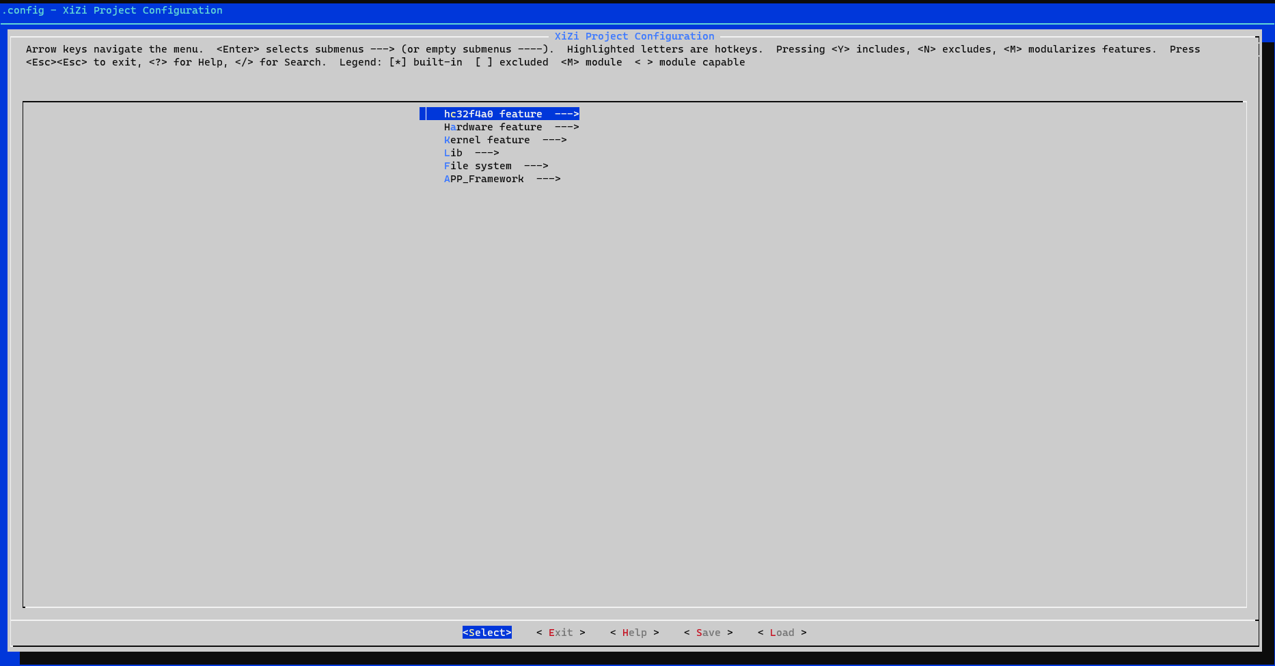This screenshot has height=666, width=1275.
Task: Open the Kernel feature submenu
Action: pos(505,140)
